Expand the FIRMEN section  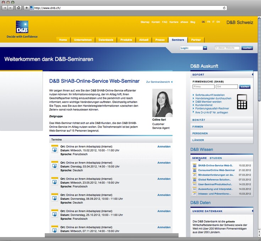click(222, 127)
